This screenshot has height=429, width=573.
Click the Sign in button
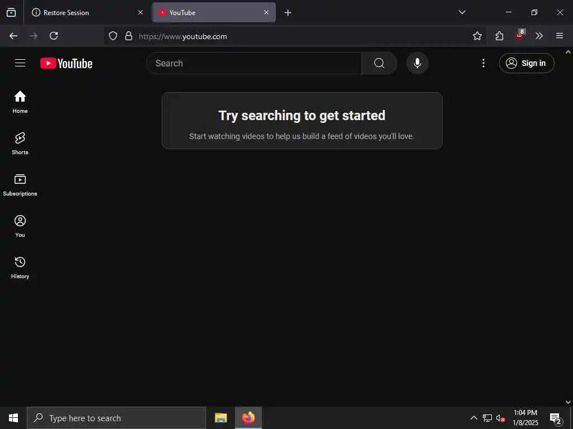coord(526,63)
